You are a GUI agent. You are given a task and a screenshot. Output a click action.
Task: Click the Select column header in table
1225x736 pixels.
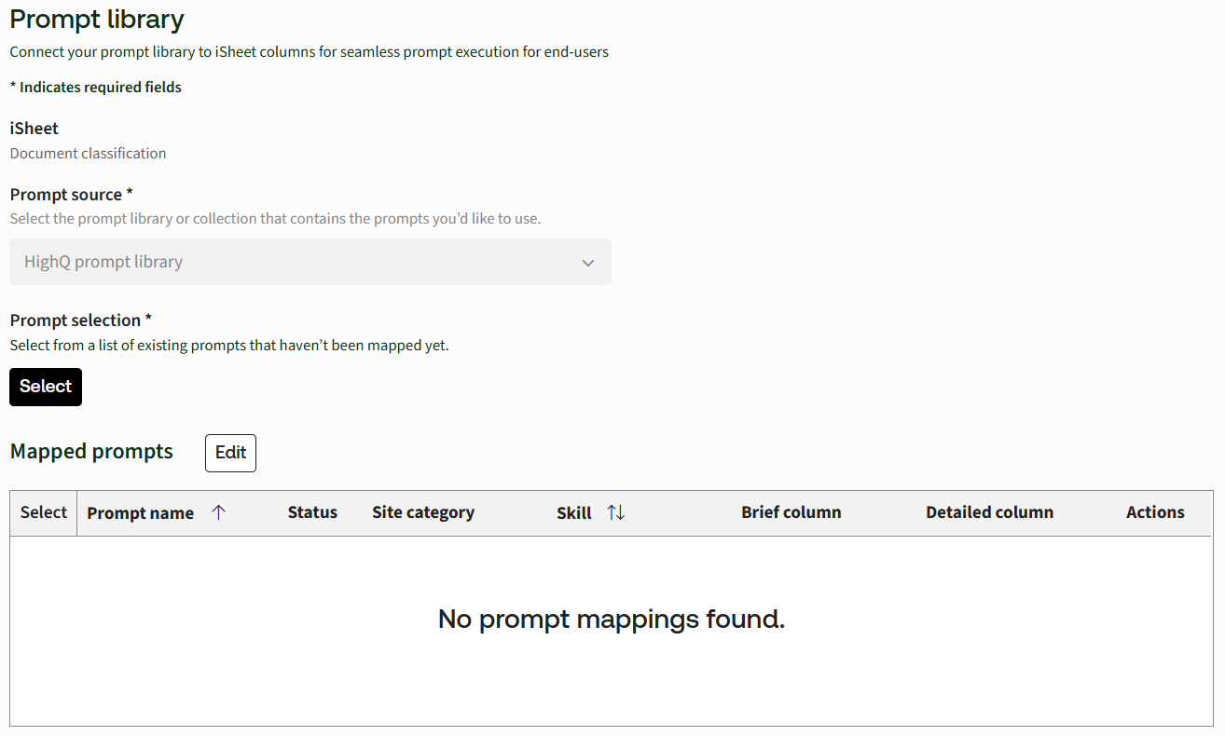44,512
